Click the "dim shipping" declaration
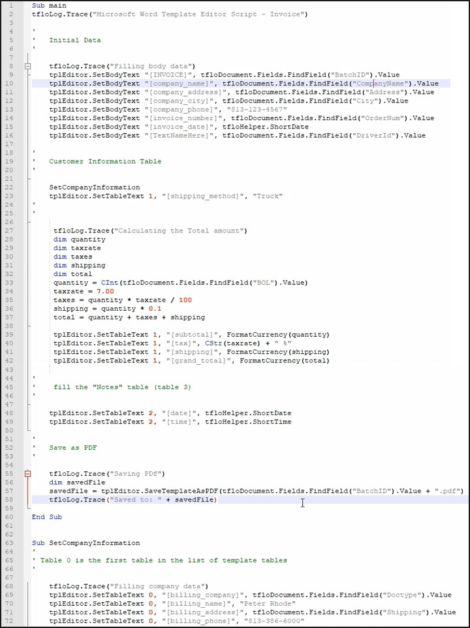Viewport: 470px width, 628px height. click(80, 266)
